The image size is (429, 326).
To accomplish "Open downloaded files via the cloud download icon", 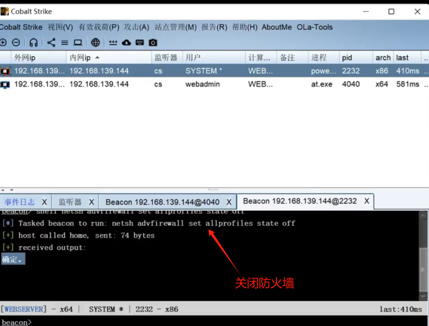I will pyautogui.click(x=127, y=43).
